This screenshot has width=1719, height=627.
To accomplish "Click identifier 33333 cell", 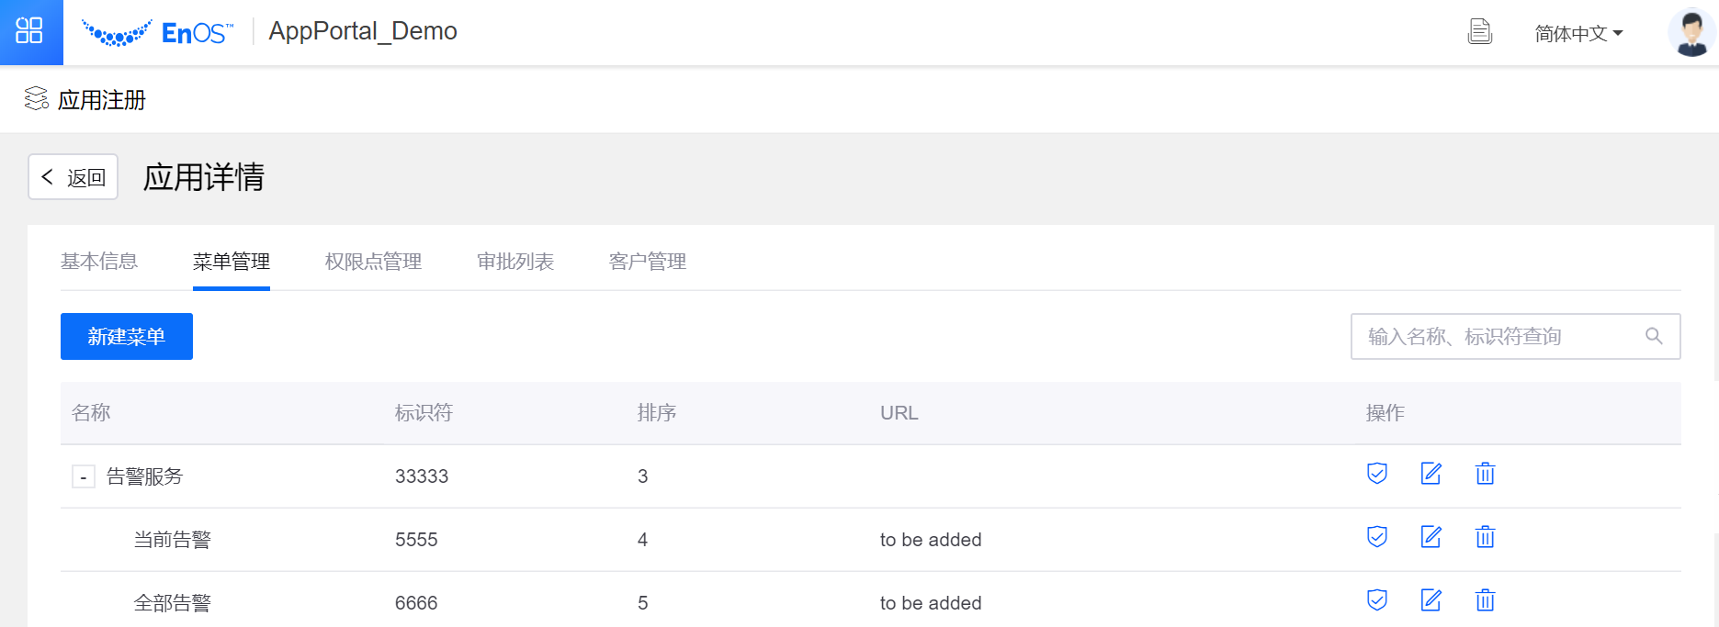I will pyautogui.click(x=422, y=476).
